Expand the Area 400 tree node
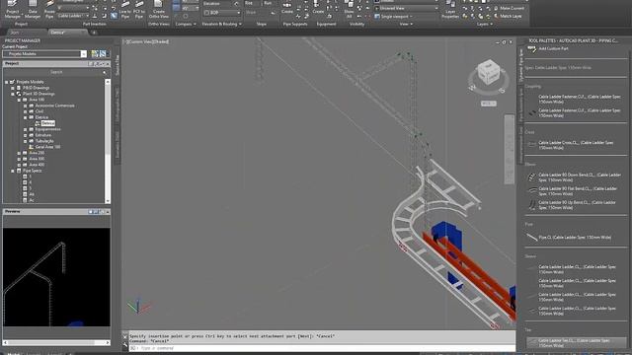Image resolution: width=632 pixels, height=355 pixels. 19,165
